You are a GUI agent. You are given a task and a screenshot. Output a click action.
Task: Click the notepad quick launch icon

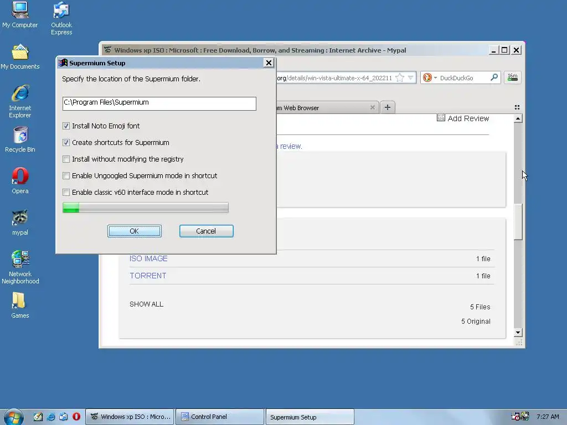(38, 417)
